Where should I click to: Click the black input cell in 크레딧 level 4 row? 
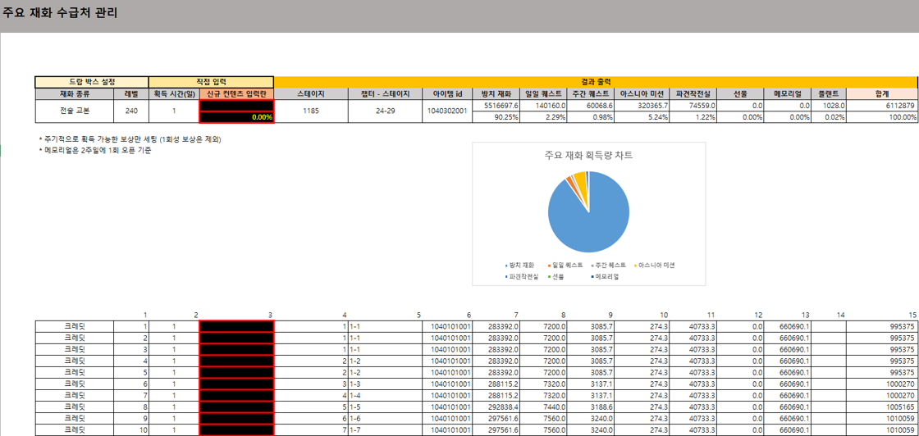[236, 361]
